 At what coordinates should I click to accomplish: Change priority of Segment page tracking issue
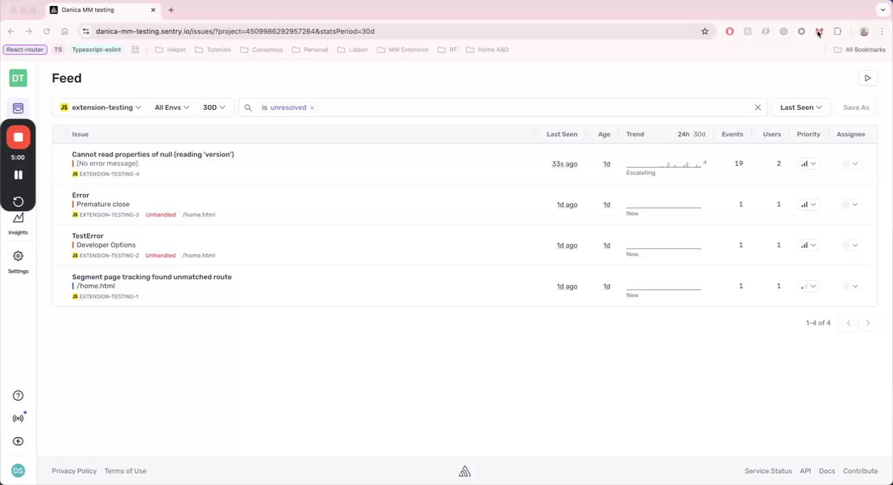click(808, 286)
